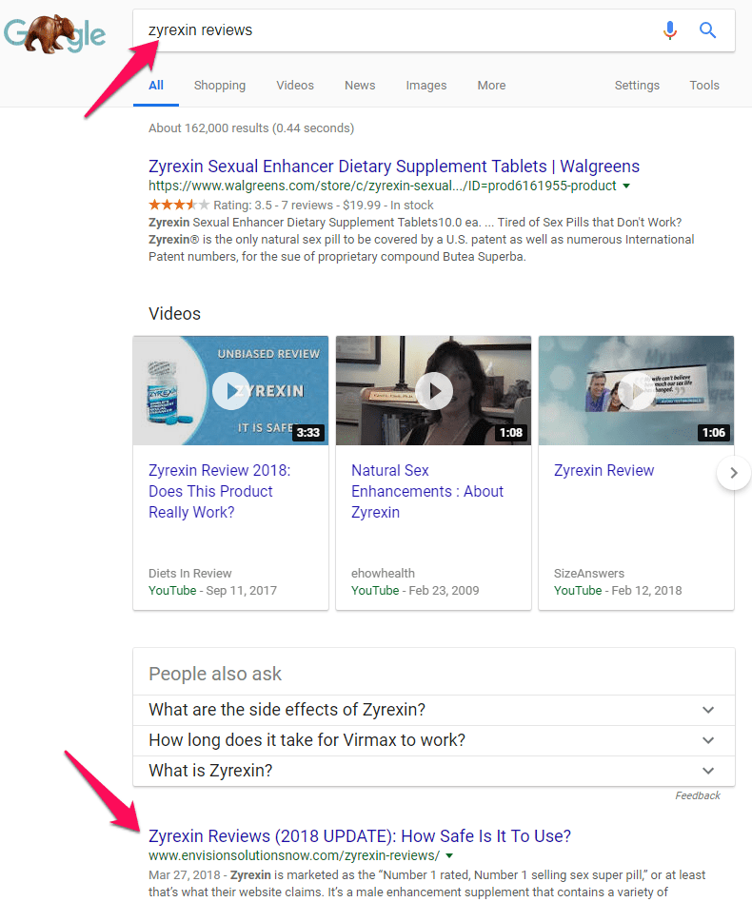Viewport: 752px width, 902px height.
Task: Click 'ehowhealth' channel name
Action: pyautogui.click(x=383, y=574)
